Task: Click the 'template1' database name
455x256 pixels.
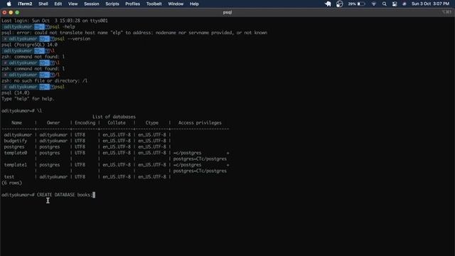Action: pos(16,165)
